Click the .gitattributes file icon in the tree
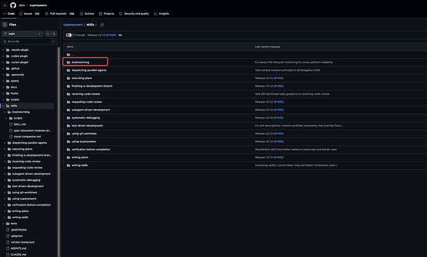 click(8, 230)
